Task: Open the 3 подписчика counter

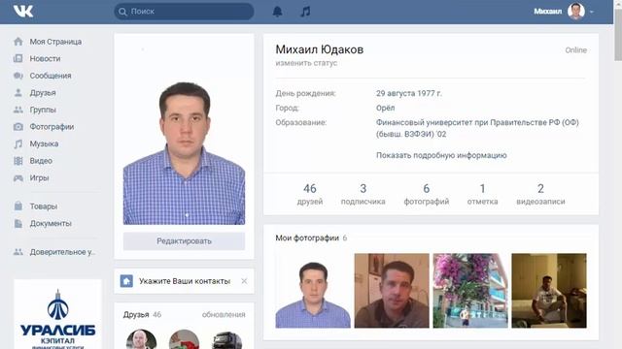Action: pos(363,194)
